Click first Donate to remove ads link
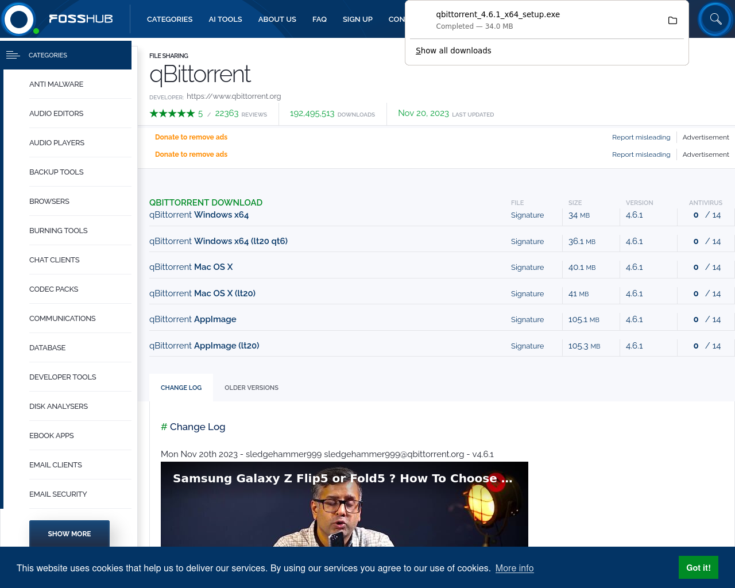Image resolution: width=735 pixels, height=588 pixels. coord(191,137)
